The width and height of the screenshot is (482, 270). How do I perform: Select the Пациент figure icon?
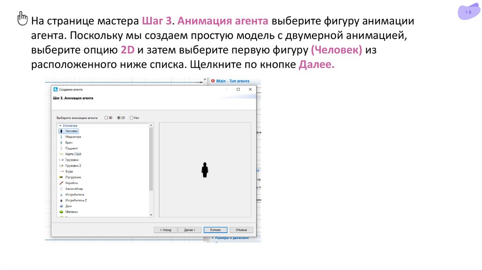tap(61, 148)
